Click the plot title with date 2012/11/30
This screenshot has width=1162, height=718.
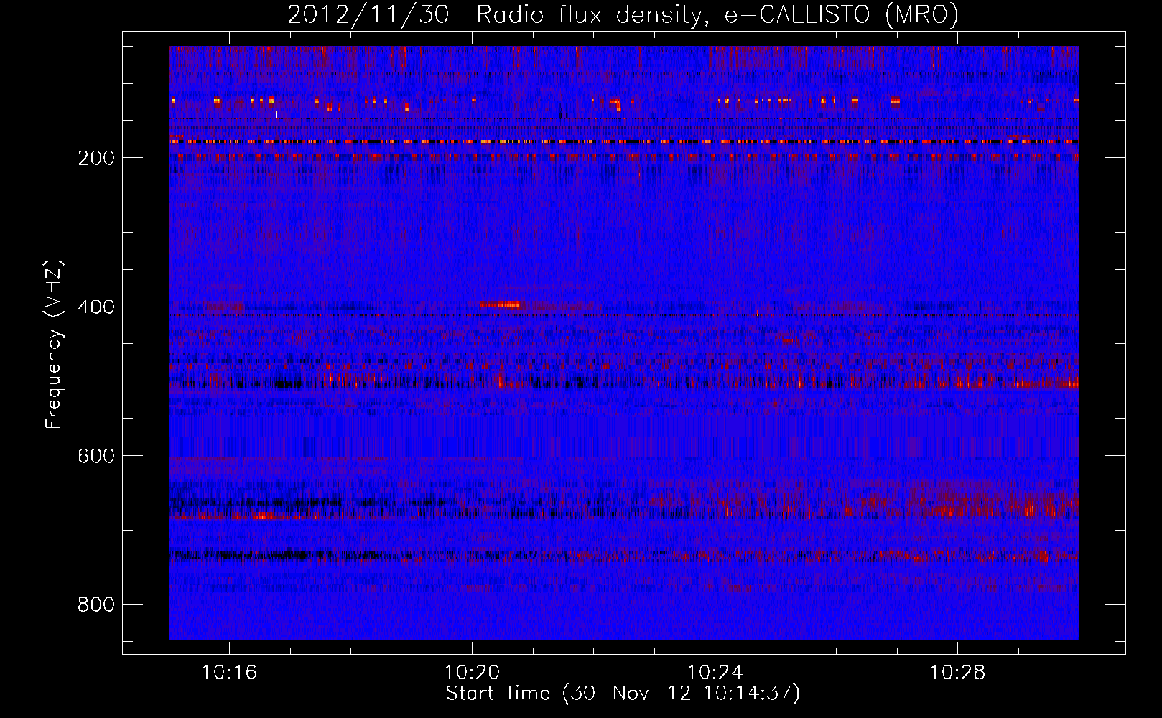coord(623,14)
